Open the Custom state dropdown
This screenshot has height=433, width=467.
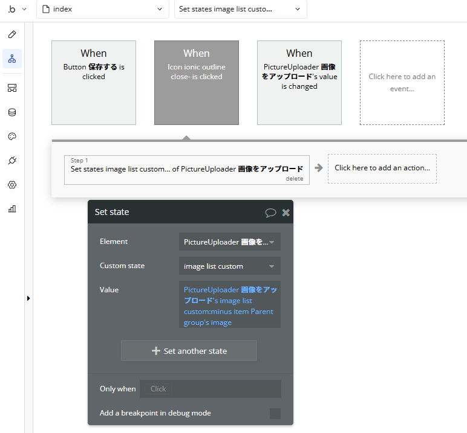tap(229, 266)
